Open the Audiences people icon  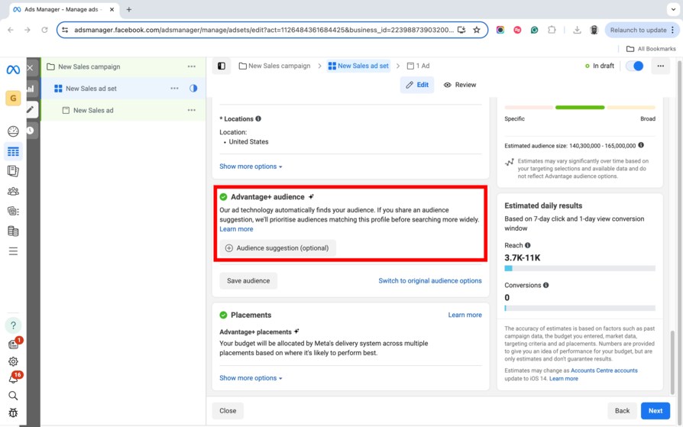[x=13, y=191]
